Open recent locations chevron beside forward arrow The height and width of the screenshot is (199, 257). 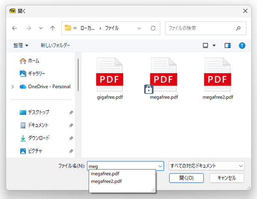pyautogui.click(x=41, y=28)
